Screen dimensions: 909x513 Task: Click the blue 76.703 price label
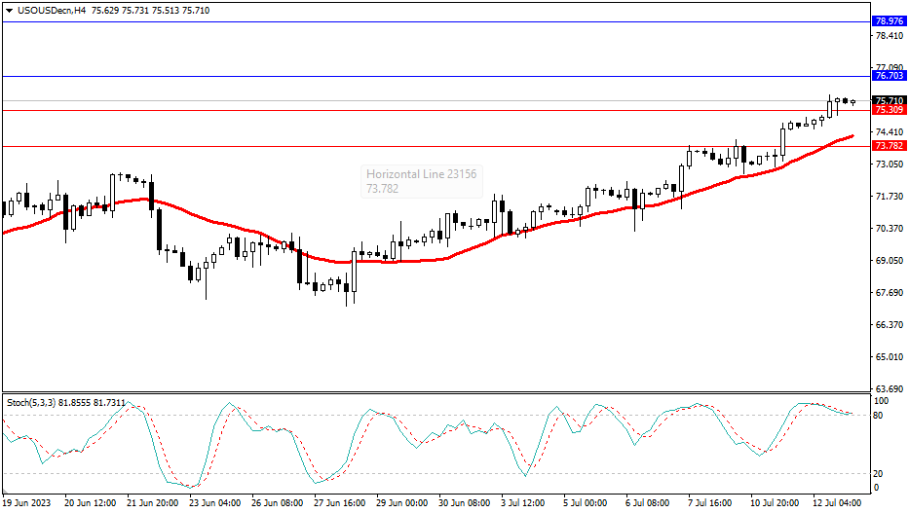pos(889,76)
